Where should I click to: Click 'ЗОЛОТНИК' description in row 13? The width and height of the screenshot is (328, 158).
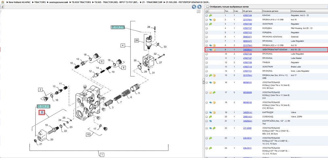click(267, 67)
